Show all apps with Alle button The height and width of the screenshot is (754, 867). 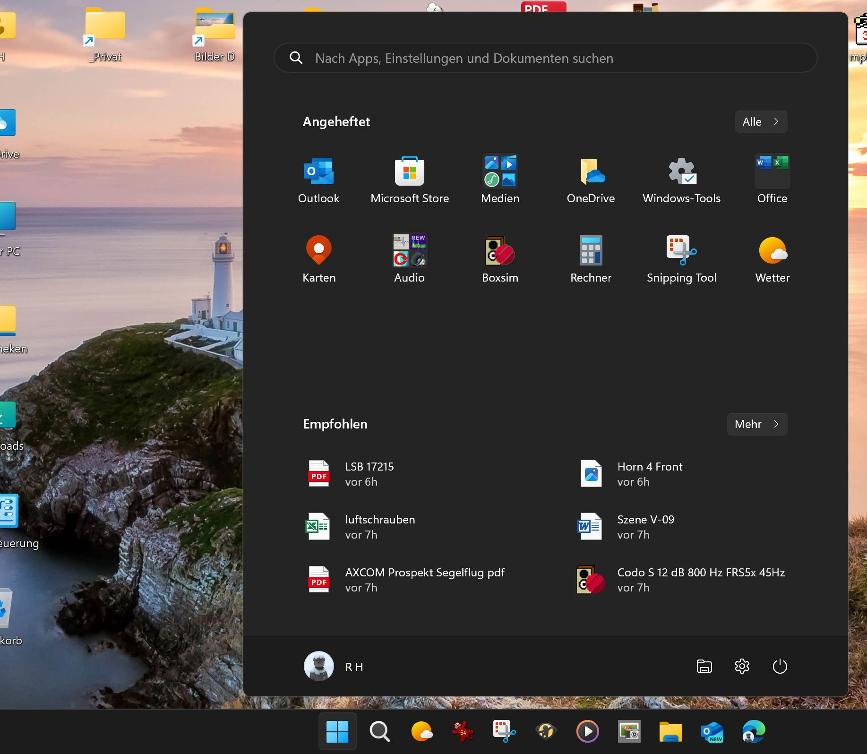coord(761,122)
